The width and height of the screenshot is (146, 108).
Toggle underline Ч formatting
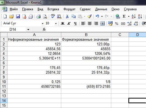pos(75,23)
